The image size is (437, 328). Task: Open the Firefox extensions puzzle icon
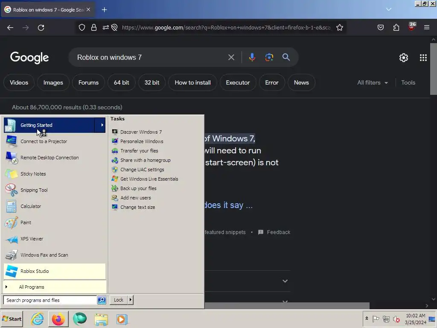point(396,27)
